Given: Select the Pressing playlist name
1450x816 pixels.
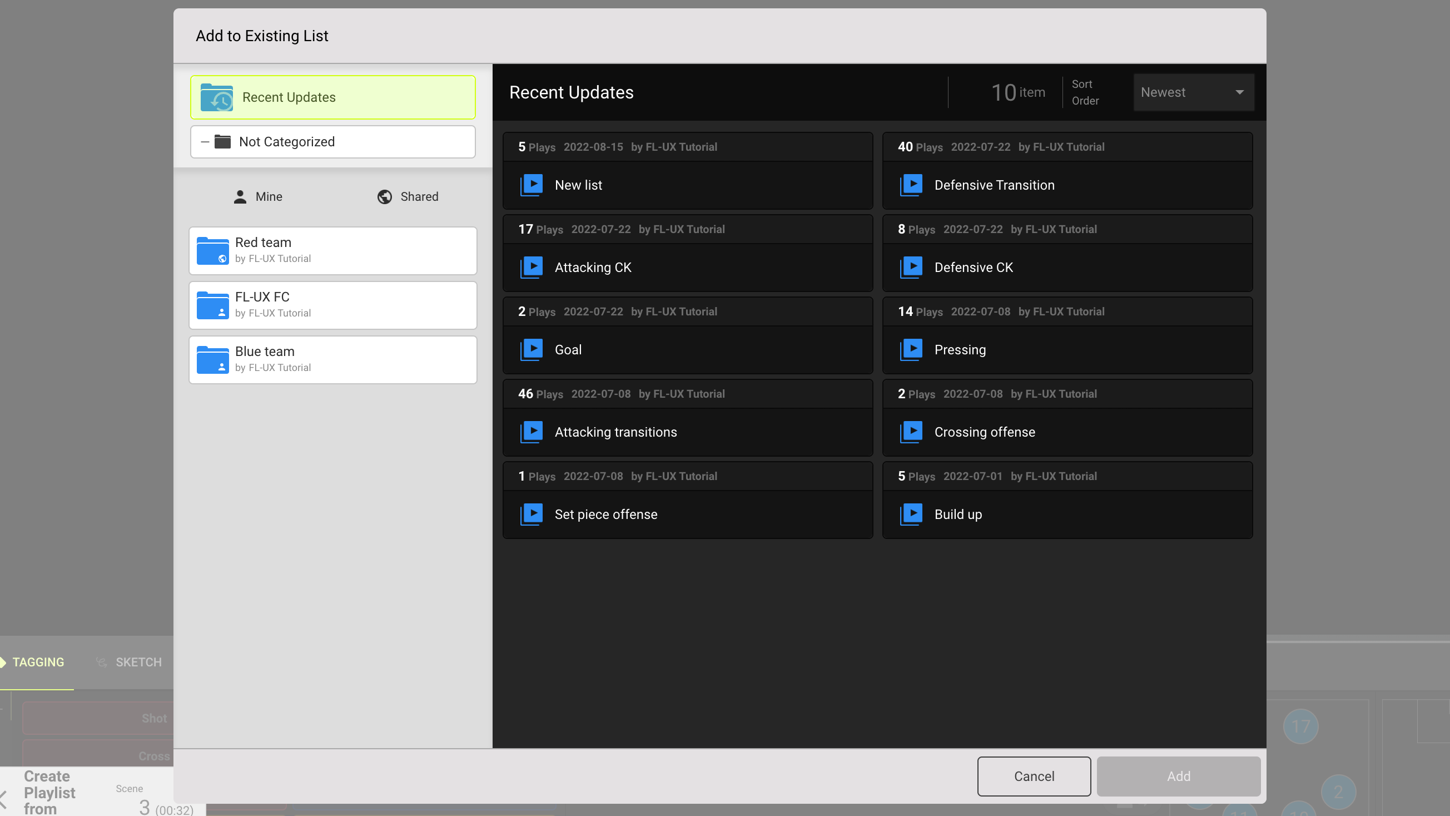Looking at the screenshot, I should (x=960, y=350).
